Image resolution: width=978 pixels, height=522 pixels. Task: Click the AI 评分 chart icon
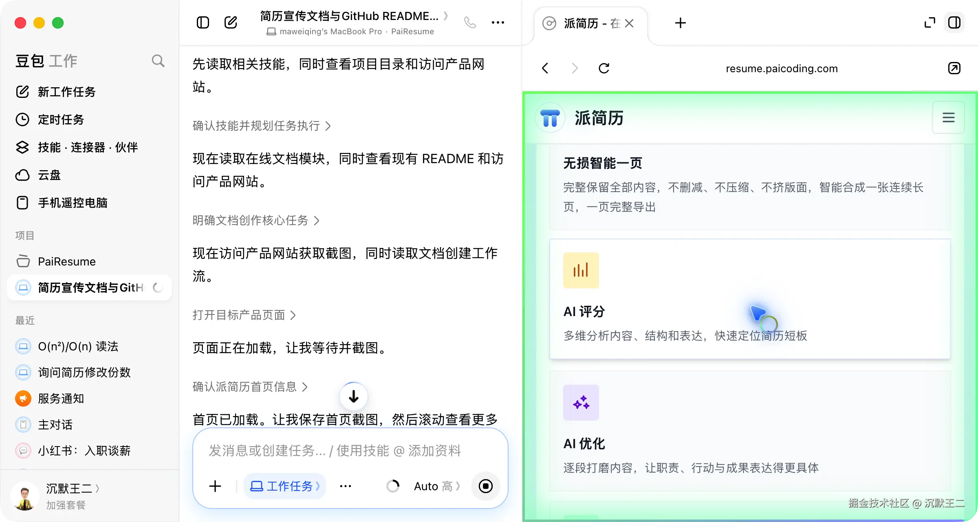[581, 270]
